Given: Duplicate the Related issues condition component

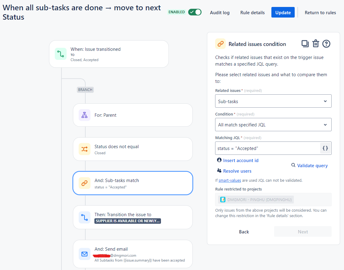Looking at the screenshot, I should 305,44.
